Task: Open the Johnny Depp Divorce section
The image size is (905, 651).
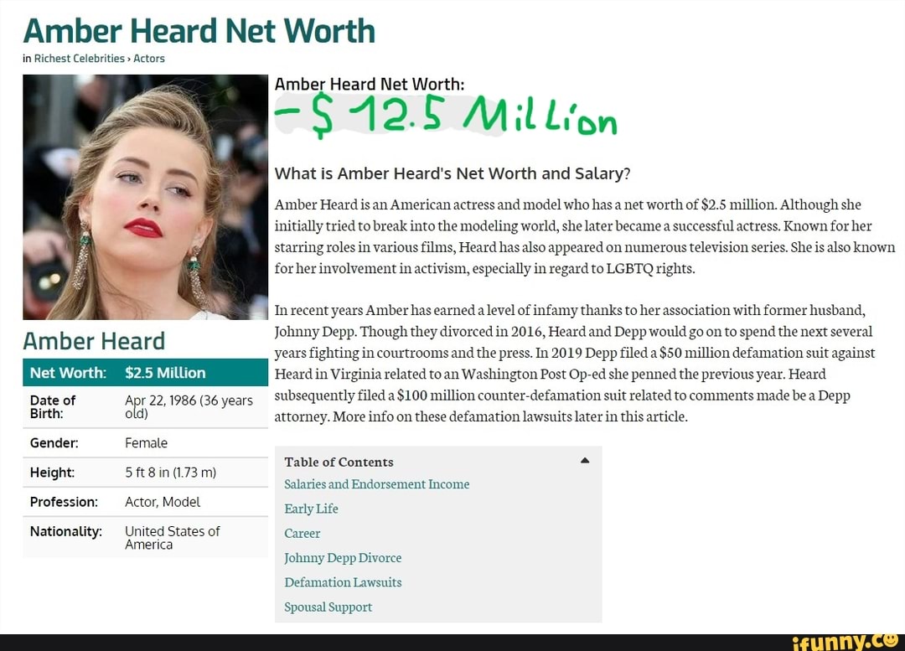Action: click(x=343, y=558)
